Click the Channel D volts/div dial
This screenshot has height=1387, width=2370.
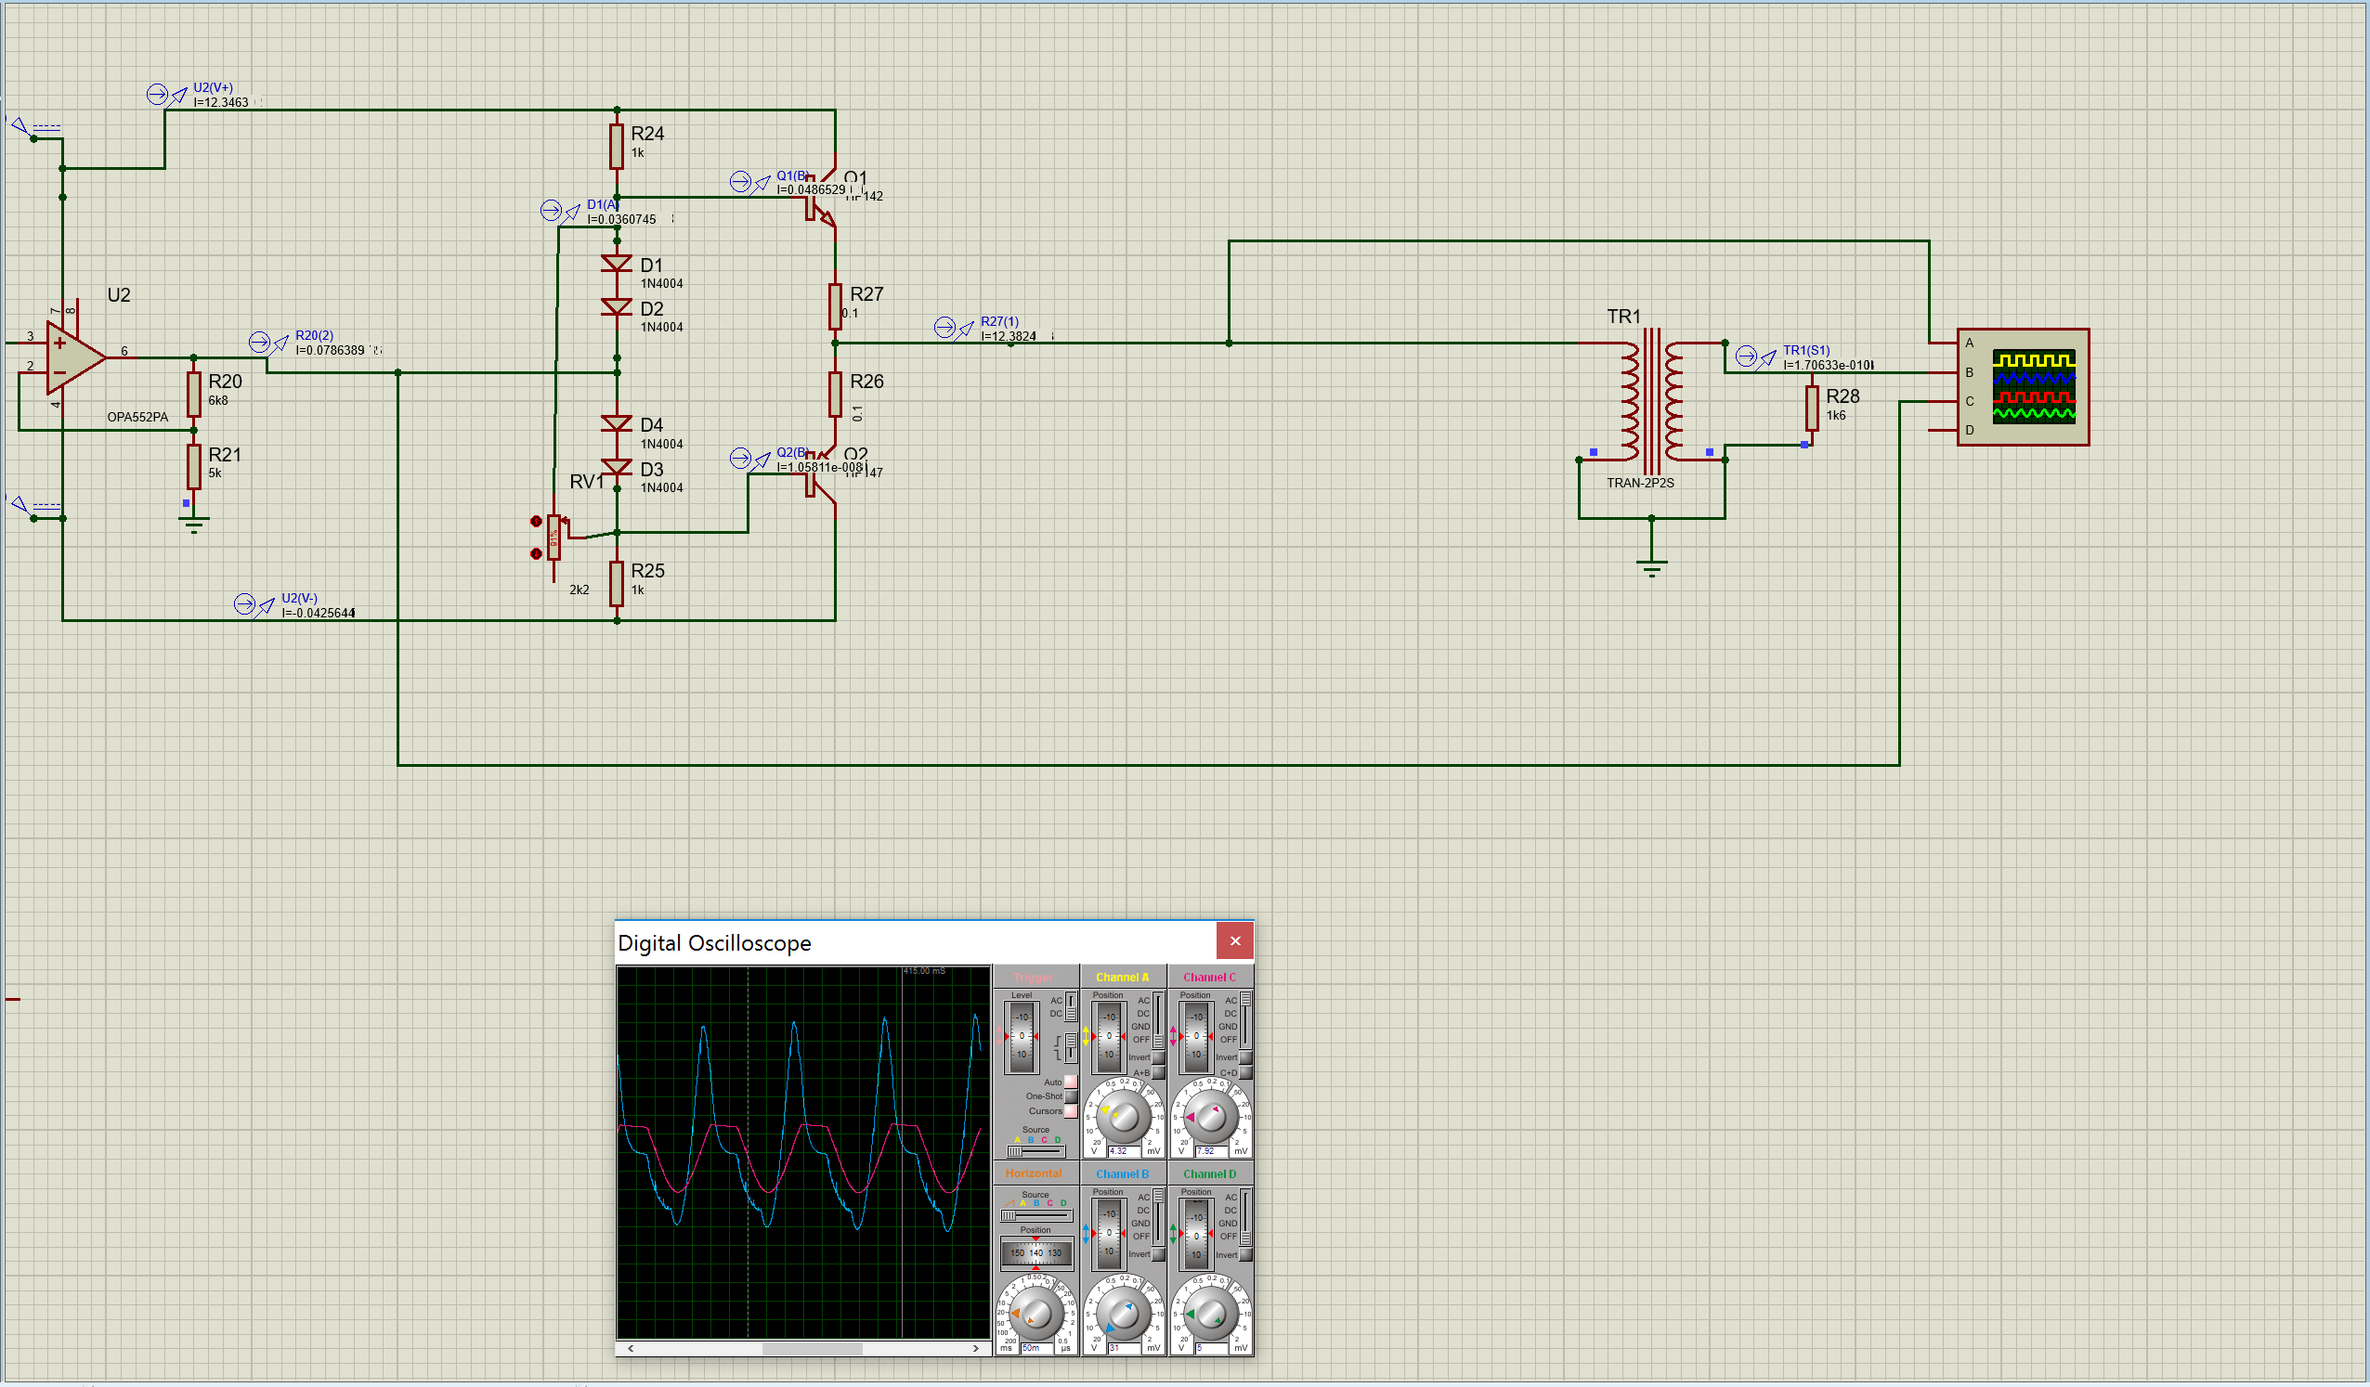click(1211, 1314)
